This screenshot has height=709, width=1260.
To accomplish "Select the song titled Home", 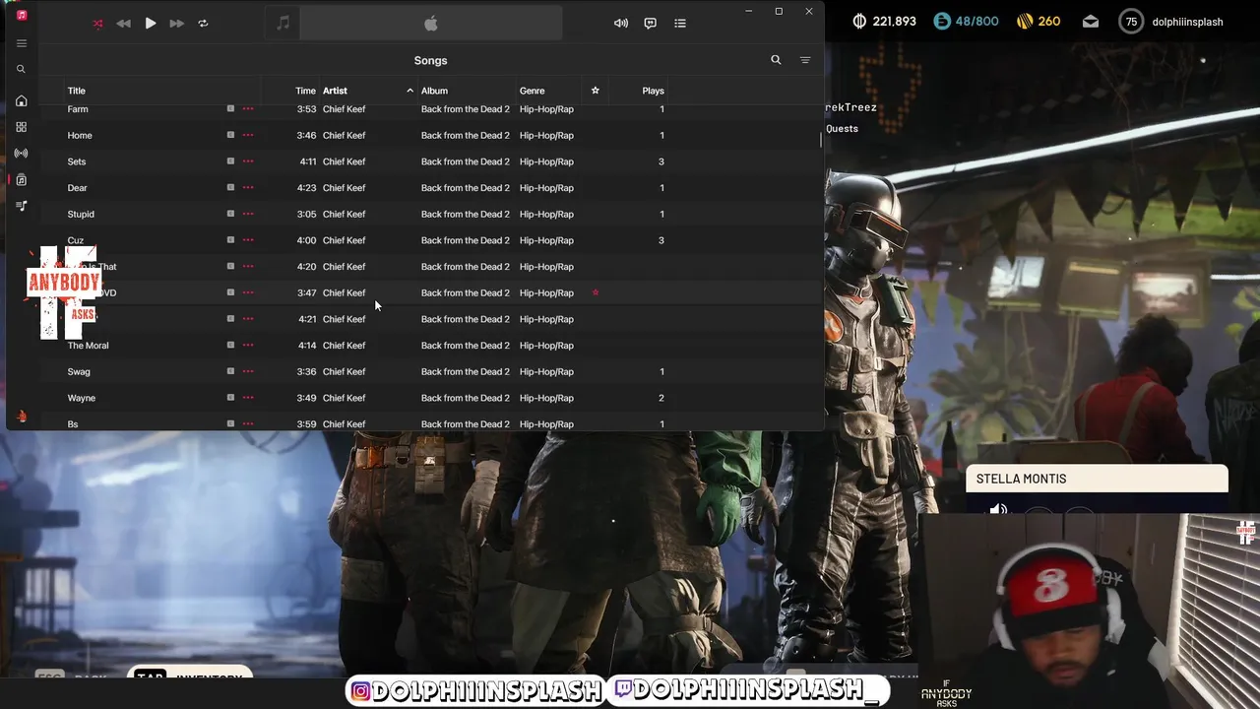I will (80, 135).
